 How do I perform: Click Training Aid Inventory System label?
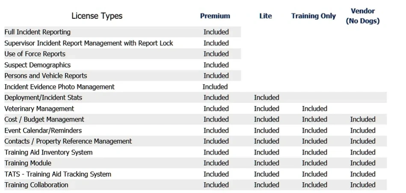[48, 152]
